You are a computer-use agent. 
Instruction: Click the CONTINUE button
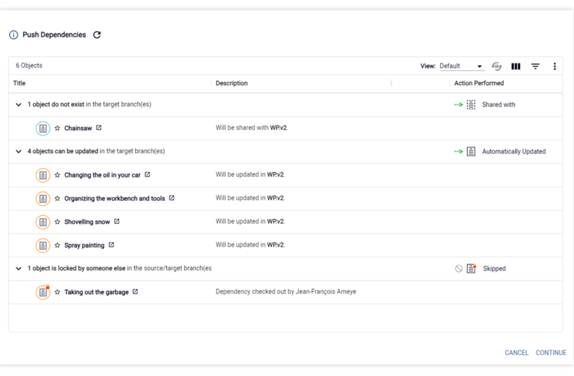coord(551,352)
